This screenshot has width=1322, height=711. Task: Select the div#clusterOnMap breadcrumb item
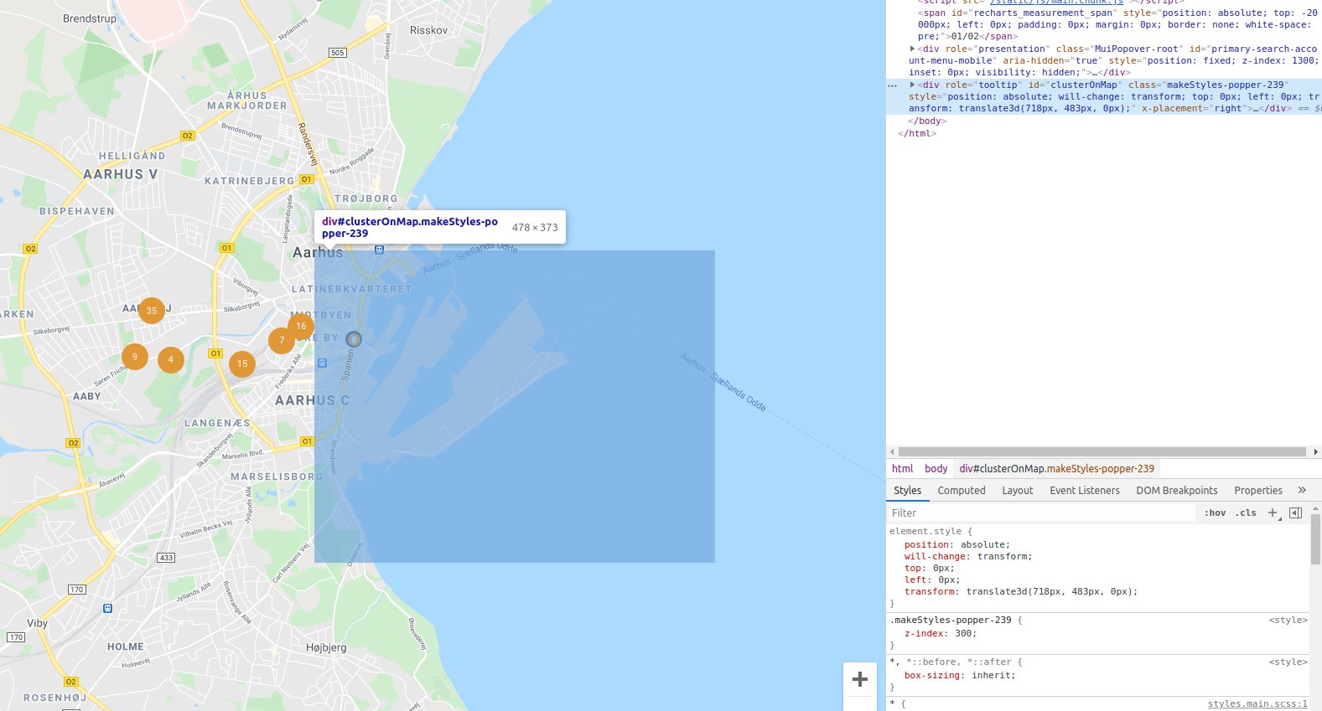(x=1057, y=469)
